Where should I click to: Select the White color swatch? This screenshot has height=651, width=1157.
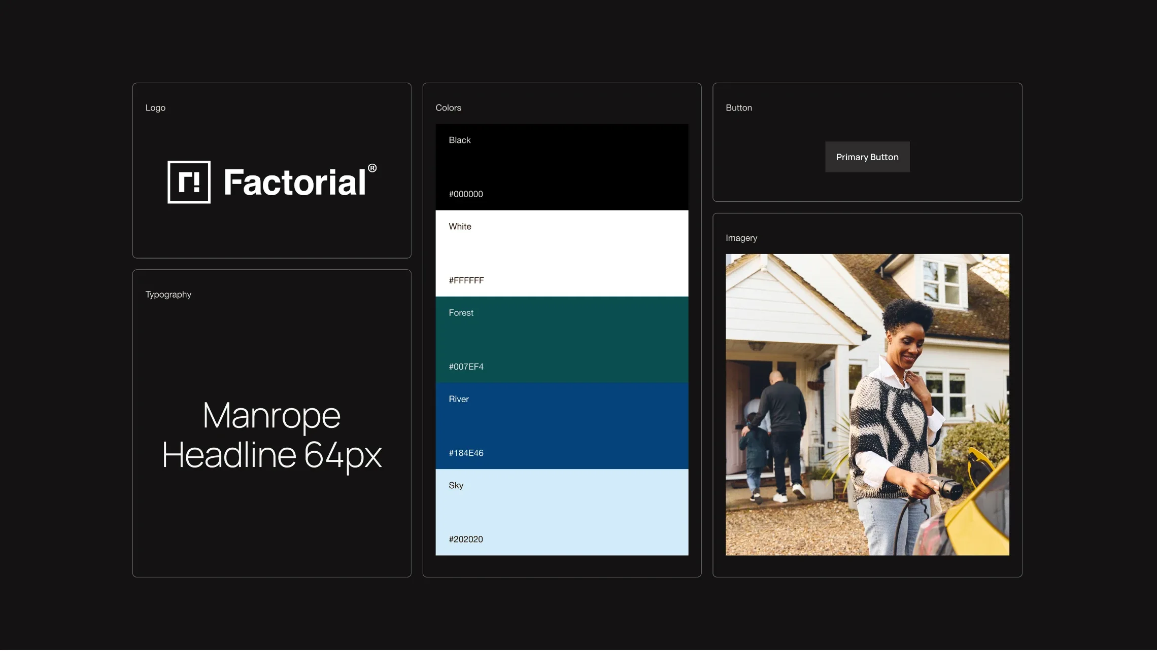tap(562, 254)
